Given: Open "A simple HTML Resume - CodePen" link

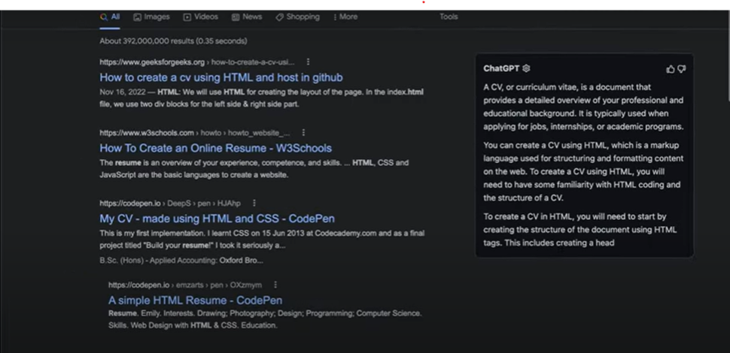Looking at the screenshot, I should click(x=195, y=300).
